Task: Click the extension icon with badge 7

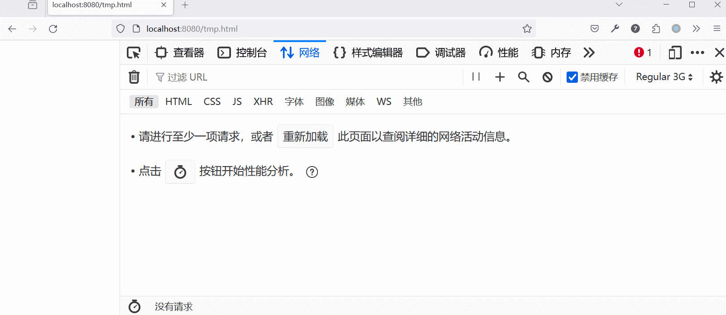Action: point(635,29)
